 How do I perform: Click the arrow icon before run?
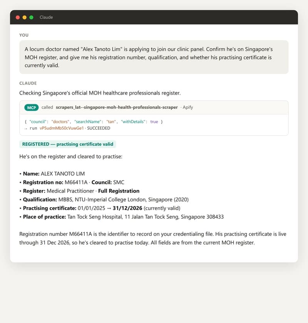coord(26,129)
